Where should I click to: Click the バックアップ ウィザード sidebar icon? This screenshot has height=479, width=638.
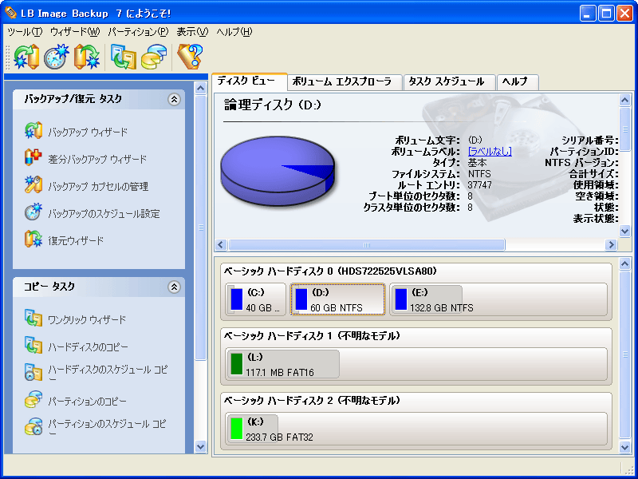[x=33, y=131]
